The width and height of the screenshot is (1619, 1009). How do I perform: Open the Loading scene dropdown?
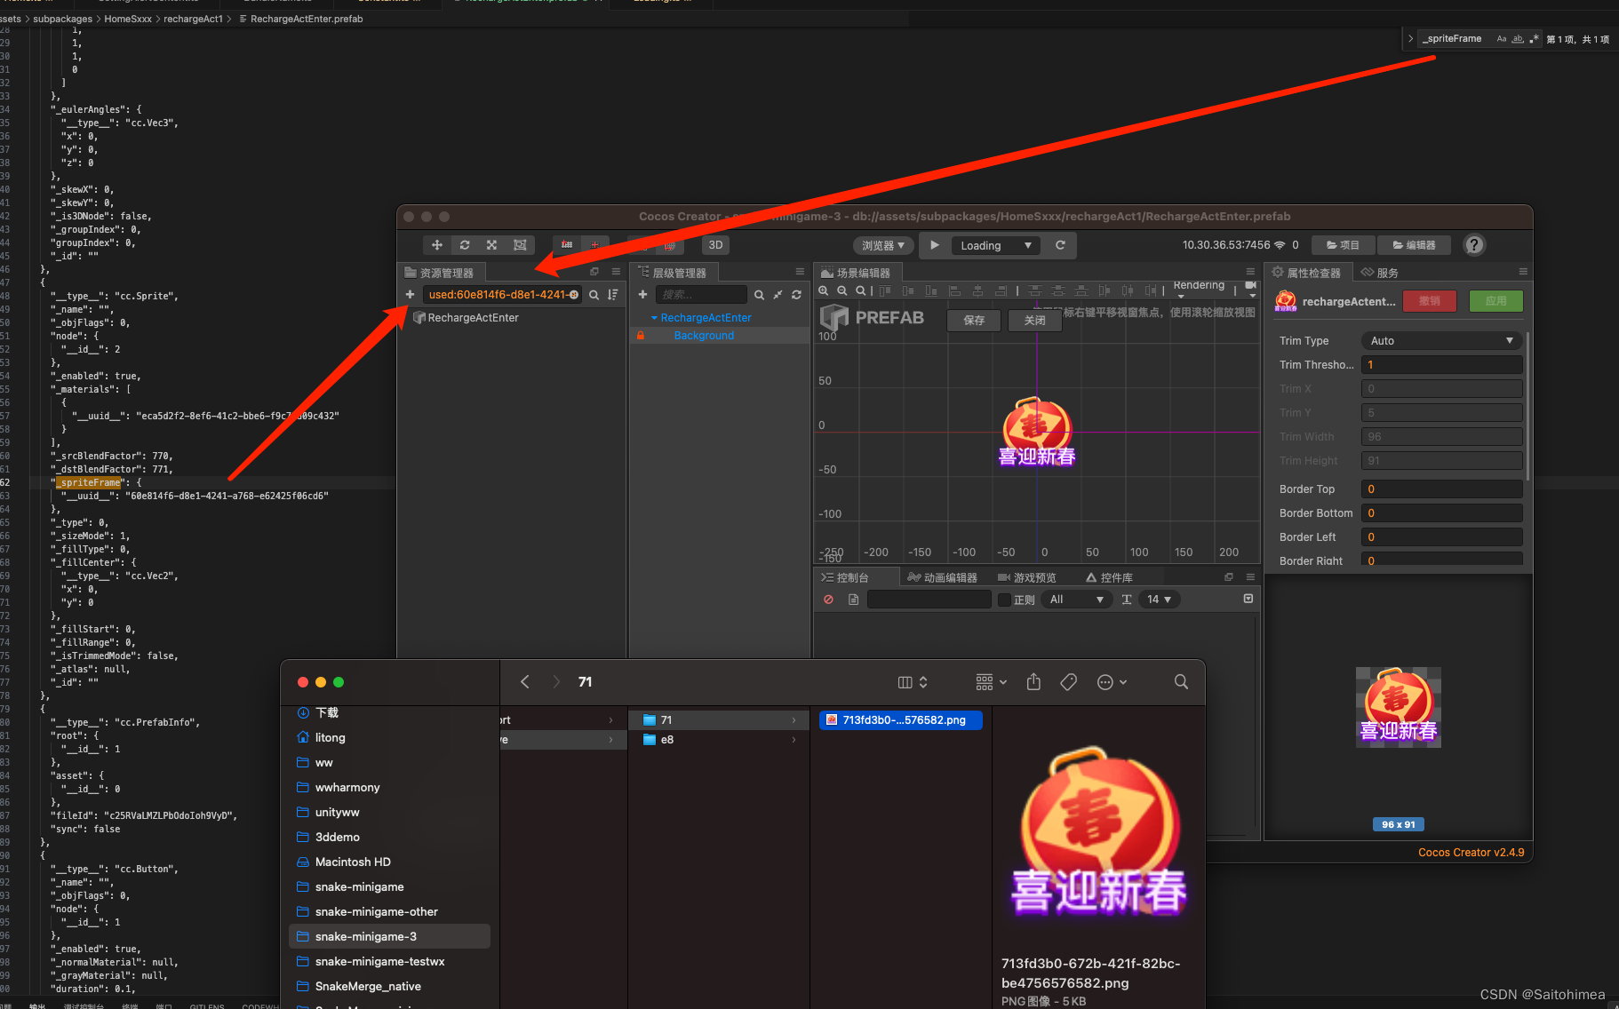pyautogui.click(x=995, y=245)
